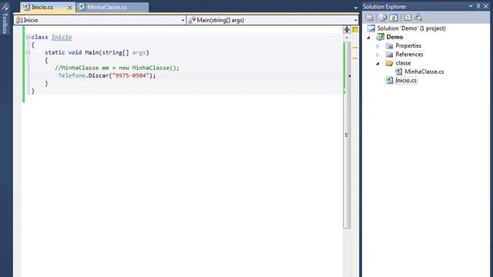This screenshot has width=493, height=277.
Task: Open the active documents dropdown list
Action: (x=356, y=8)
